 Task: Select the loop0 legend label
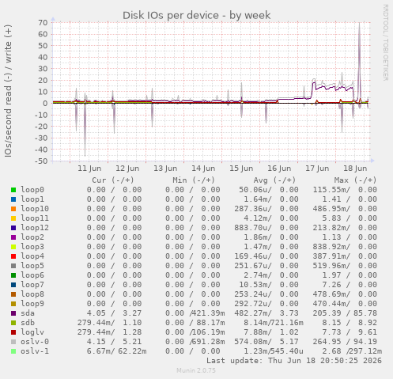click(x=32, y=190)
